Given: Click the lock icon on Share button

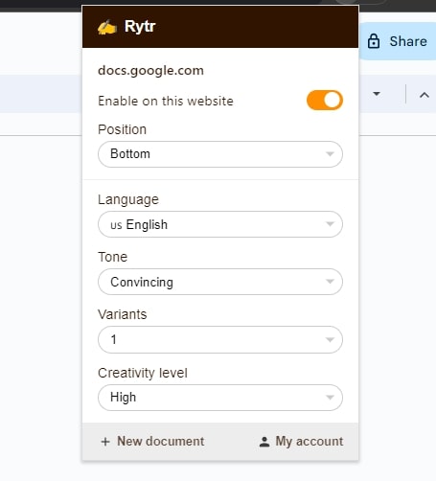Looking at the screenshot, I should point(374,41).
